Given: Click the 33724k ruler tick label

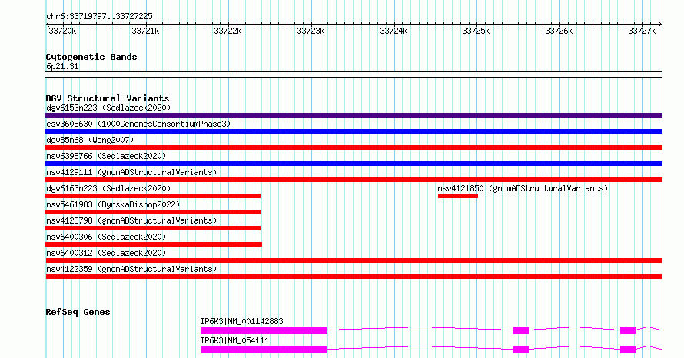Looking at the screenshot, I should 393,31.
